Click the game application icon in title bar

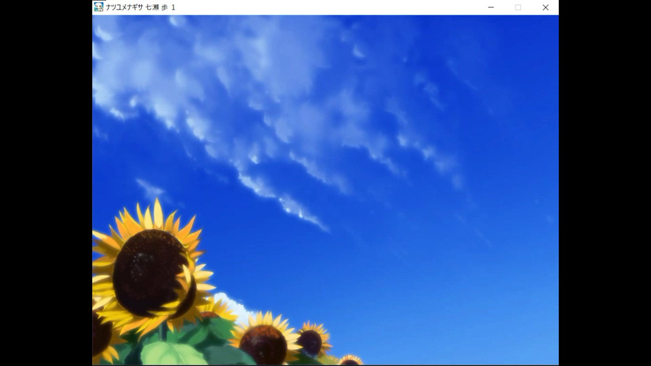(x=98, y=7)
